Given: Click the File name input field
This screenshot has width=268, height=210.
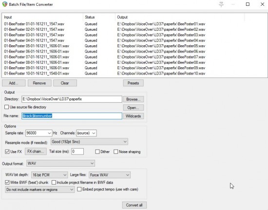Looking at the screenshot, I should (x=72, y=116).
